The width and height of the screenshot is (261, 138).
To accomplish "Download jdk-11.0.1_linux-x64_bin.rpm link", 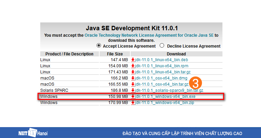I will coord(161,66).
